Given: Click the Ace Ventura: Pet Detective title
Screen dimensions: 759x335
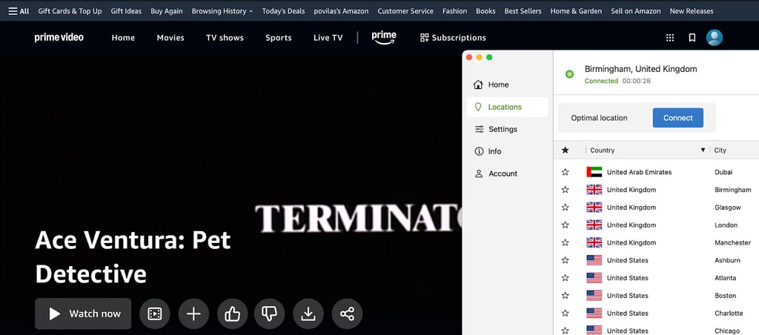Looking at the screenshot, I should click(133, 256).
